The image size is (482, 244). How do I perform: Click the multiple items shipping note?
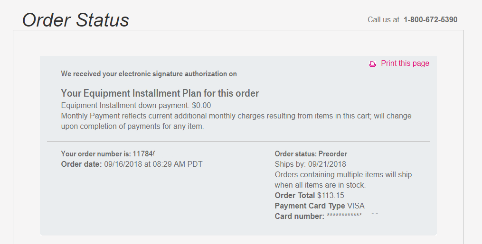tap(343, 180)
